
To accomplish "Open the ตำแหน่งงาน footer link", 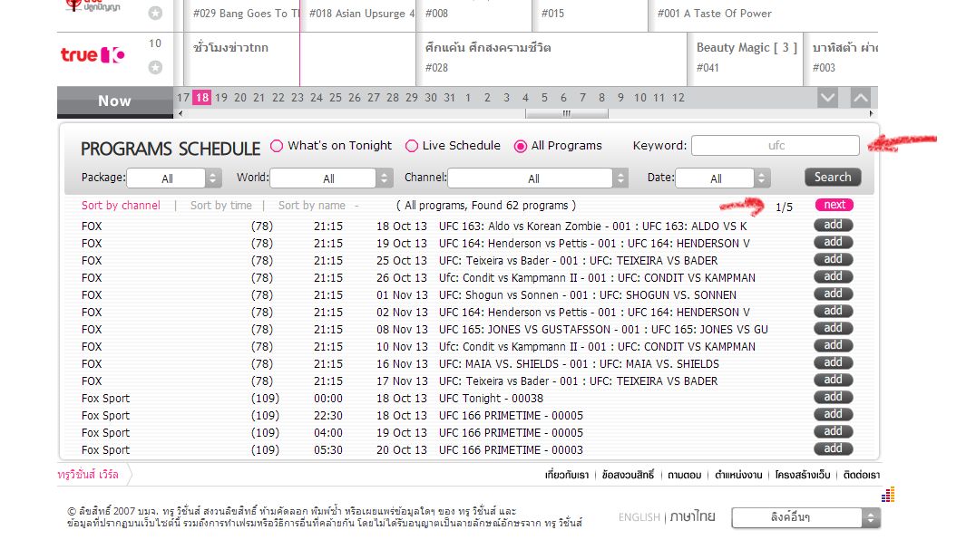I will 738,475.
